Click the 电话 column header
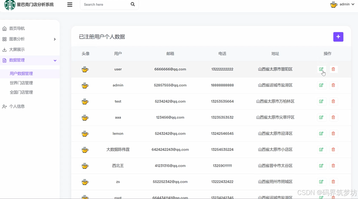Image resolution: width=358 pixels, height=199 pixels. 222,54
